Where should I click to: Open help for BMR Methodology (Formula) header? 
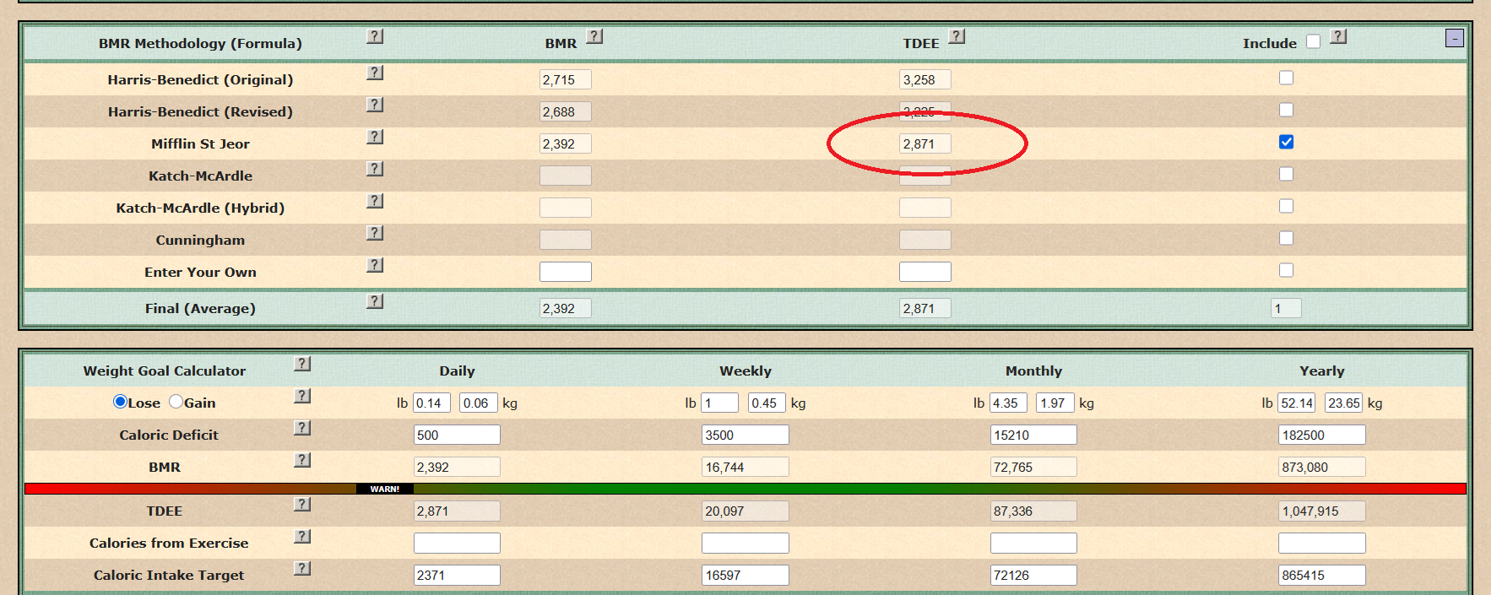pos(375,36)
